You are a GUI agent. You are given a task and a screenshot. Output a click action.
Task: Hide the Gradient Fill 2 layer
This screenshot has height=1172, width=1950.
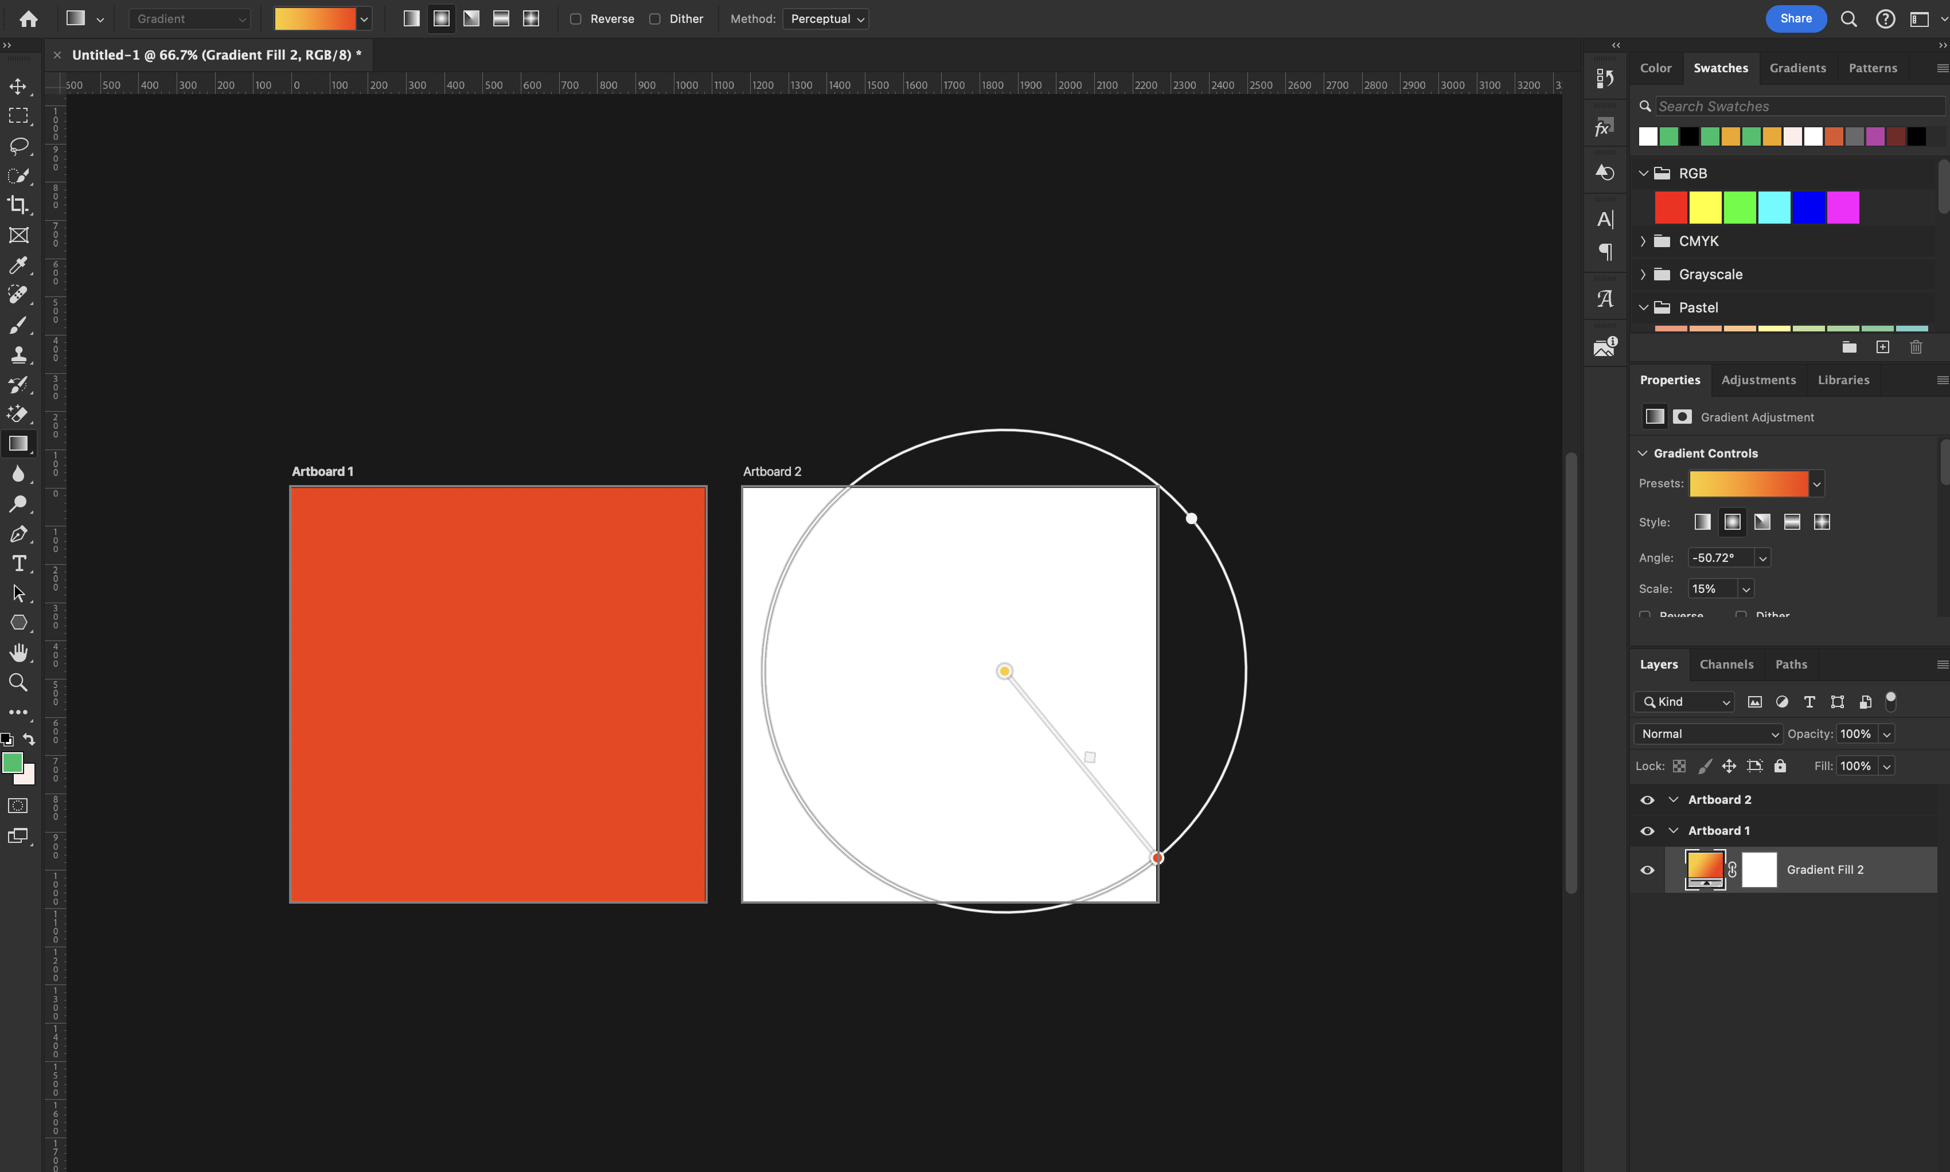coord(1648,869)
